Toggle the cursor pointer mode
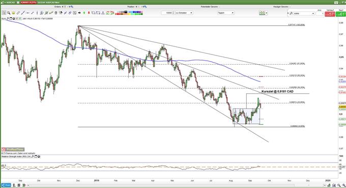The height and width of the screenshot is (188, 346). click(x=4, y=13)
